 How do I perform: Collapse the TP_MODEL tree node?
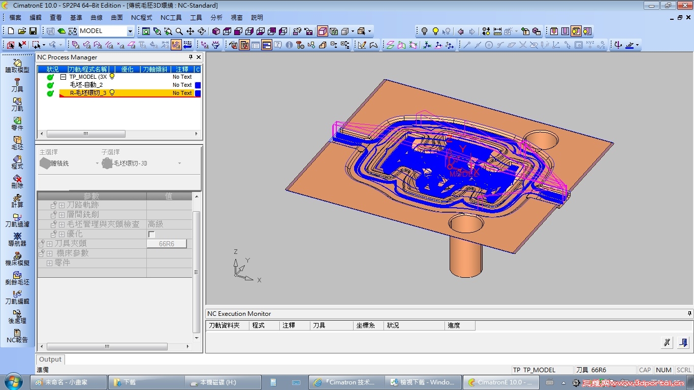tap(64, 77)
